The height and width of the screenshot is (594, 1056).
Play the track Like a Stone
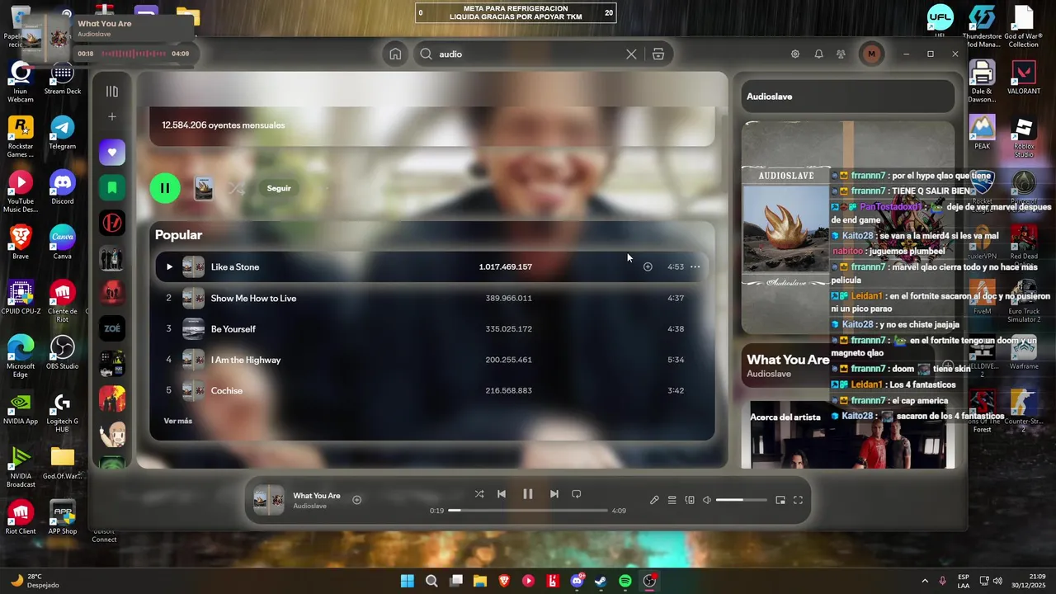(168, 266)
